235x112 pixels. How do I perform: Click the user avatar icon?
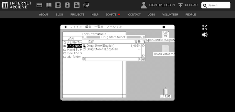pos(144,5)
